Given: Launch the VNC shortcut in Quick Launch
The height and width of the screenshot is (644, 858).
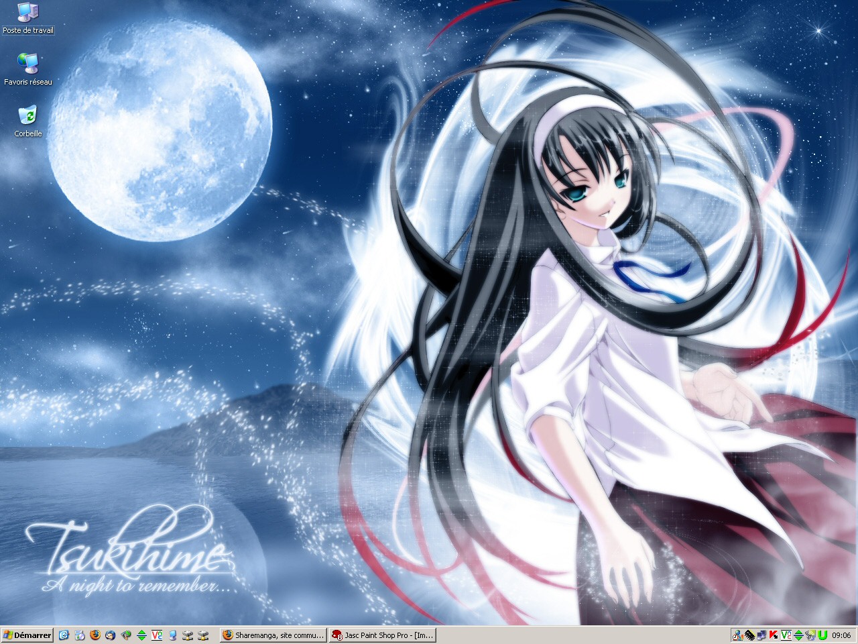Looking at the screenshot, I should (x=157, y=635).
